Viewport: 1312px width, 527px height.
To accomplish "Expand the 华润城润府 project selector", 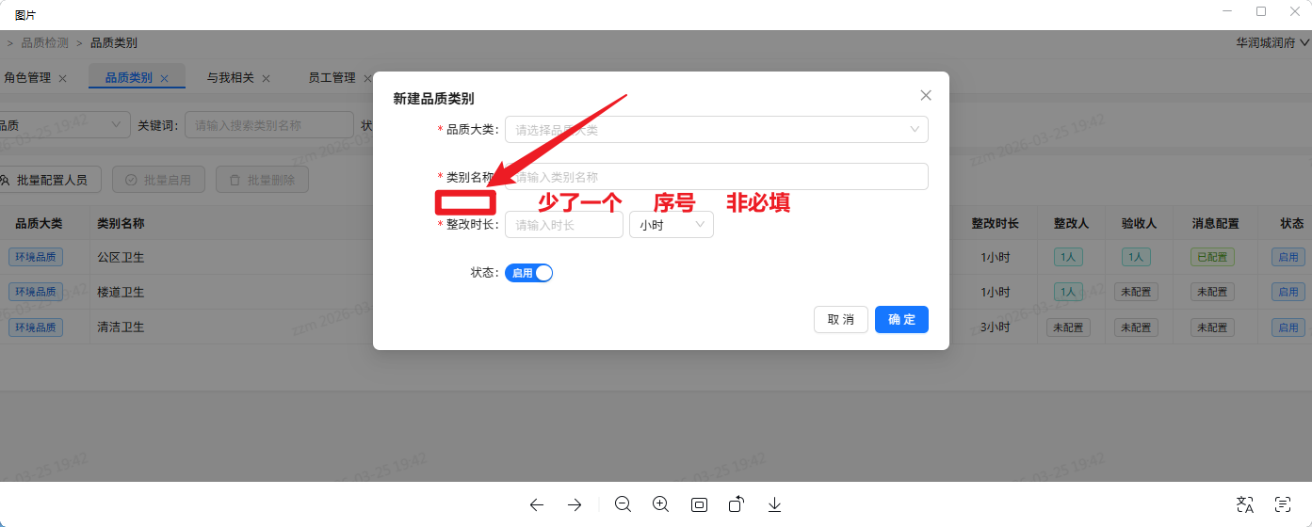I will coord(1272,42).
